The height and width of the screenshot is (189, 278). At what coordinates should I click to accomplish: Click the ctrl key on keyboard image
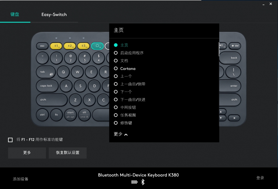click(x=42, y=115)
